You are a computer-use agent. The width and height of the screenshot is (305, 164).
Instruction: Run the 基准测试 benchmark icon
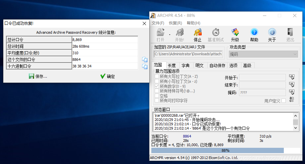point(216,35)
